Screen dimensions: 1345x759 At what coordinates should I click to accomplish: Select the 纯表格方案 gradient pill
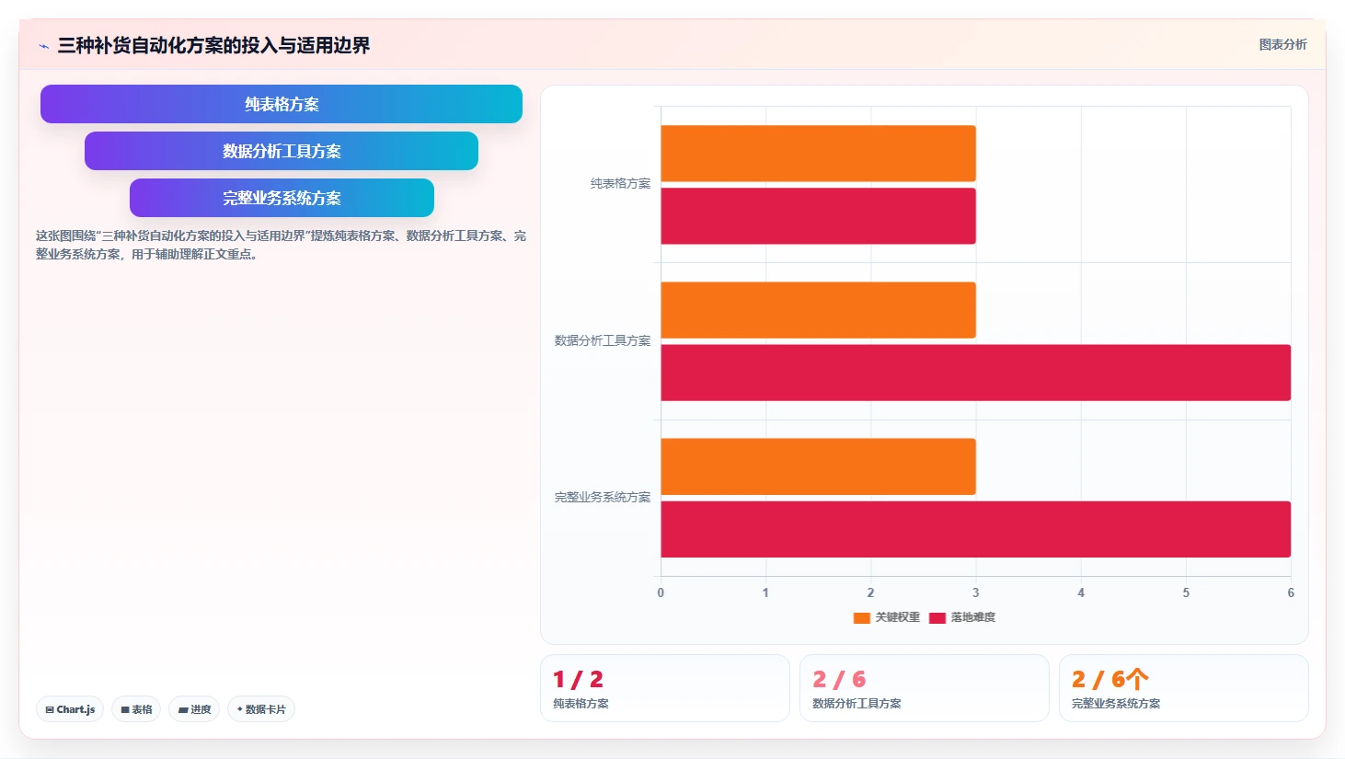[282, 104]
